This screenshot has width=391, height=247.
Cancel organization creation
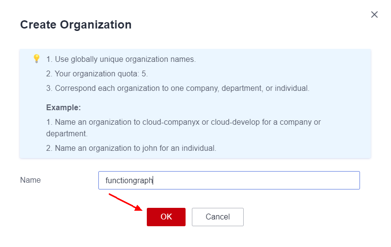[x=218, y=217]
